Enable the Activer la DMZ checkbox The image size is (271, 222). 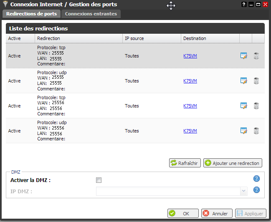point(99,180)
